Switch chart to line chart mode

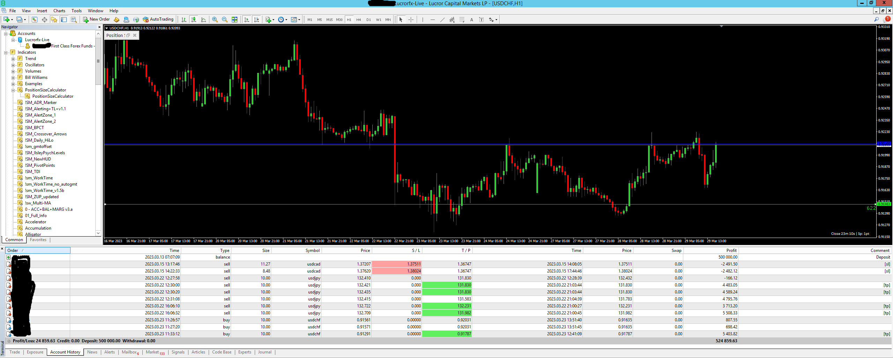click(203, 20)
